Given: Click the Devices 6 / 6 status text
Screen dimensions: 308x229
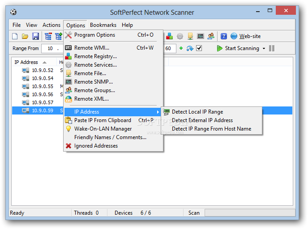Looking at the screenshot, I should click(133, 213).
